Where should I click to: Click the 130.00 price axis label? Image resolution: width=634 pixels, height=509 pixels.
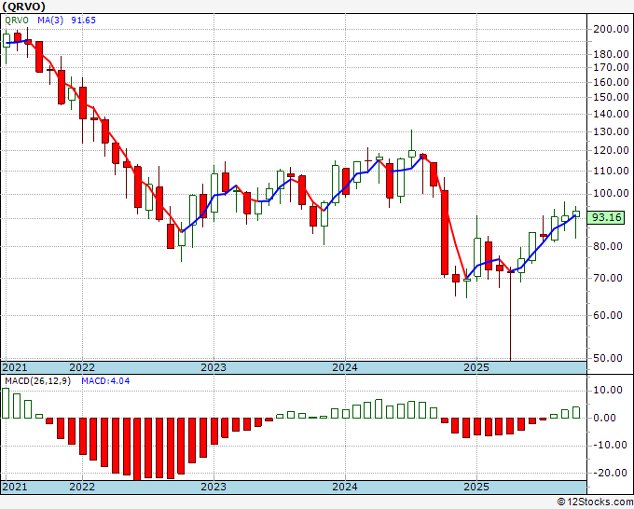coord(611,131)
